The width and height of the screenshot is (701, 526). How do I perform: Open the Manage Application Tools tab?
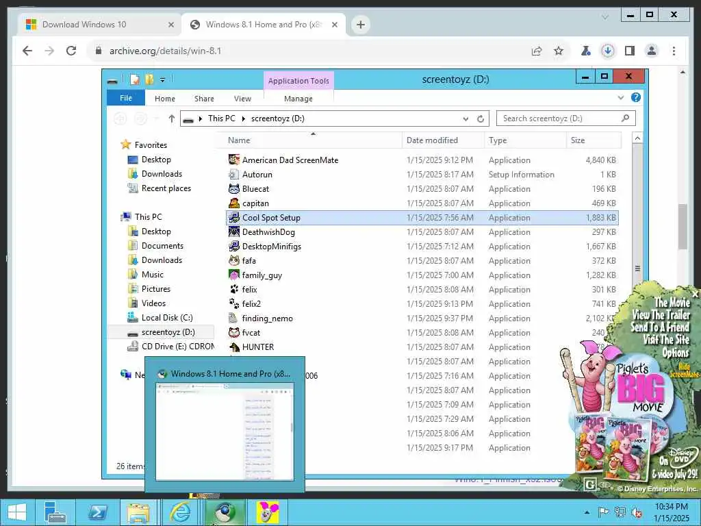pos(298,99)
